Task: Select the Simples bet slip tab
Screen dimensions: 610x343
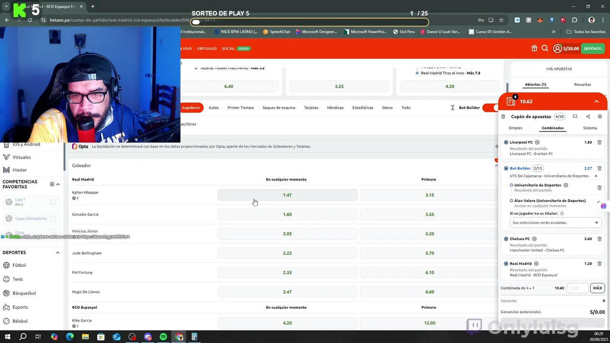Action: pyautogui.click(x=515, y=128)
